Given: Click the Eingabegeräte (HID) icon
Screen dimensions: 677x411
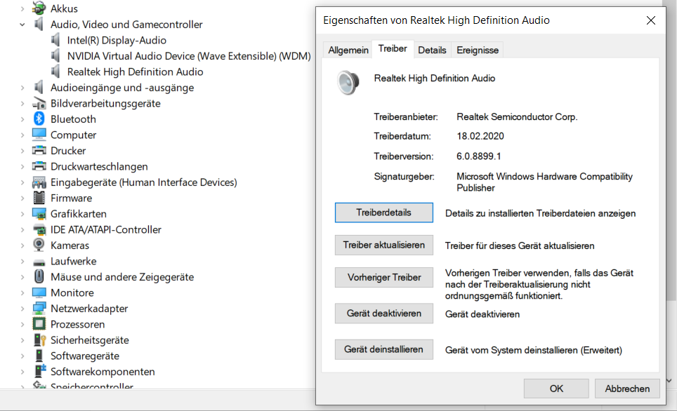Looking at the screenshot, I should pyautogui.click(x=39, y=182).
